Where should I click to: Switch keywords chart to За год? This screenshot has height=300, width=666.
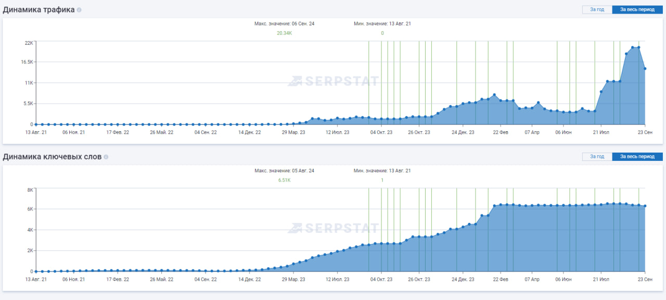tap(597, 156)
